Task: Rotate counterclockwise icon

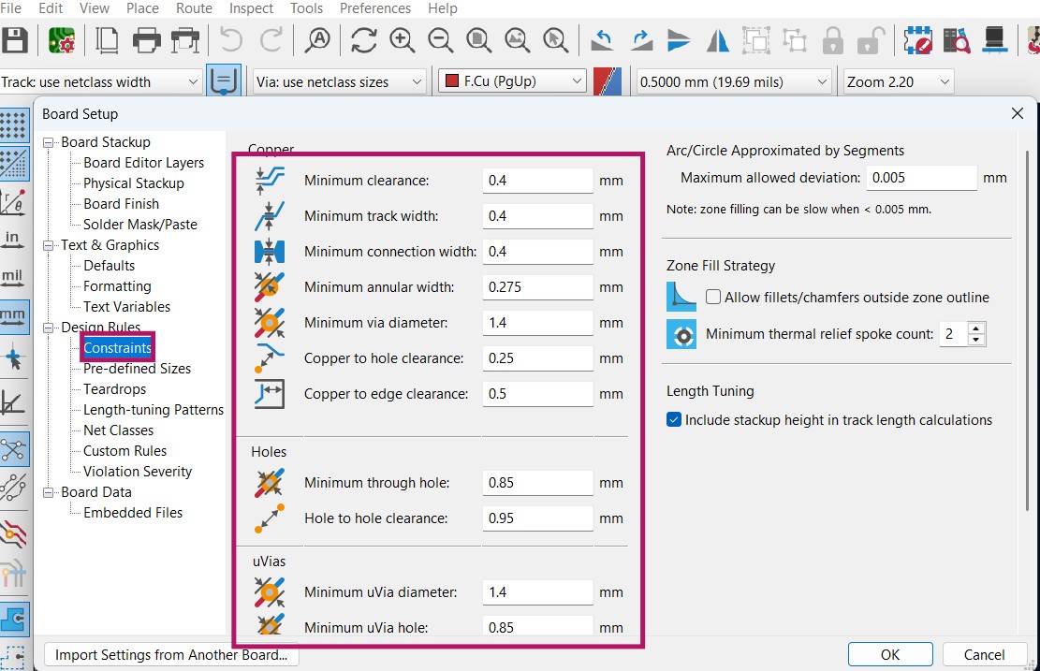Action: 602,41
